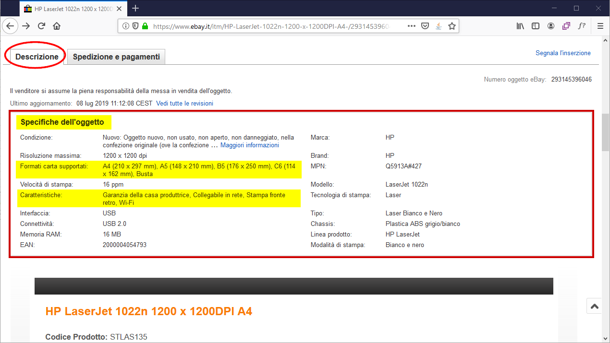Click the 16 MB RAM value
The width and height of the screenshot is (610, 343).
112,235
